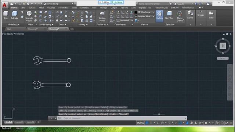Toggle object snap in status bar
Viewport: 235px width, 132px height.
pos(180,123)
